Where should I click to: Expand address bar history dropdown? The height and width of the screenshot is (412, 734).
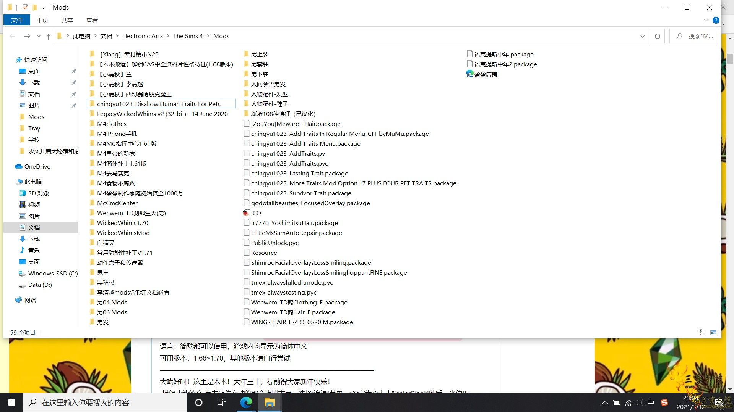point(643,36)
